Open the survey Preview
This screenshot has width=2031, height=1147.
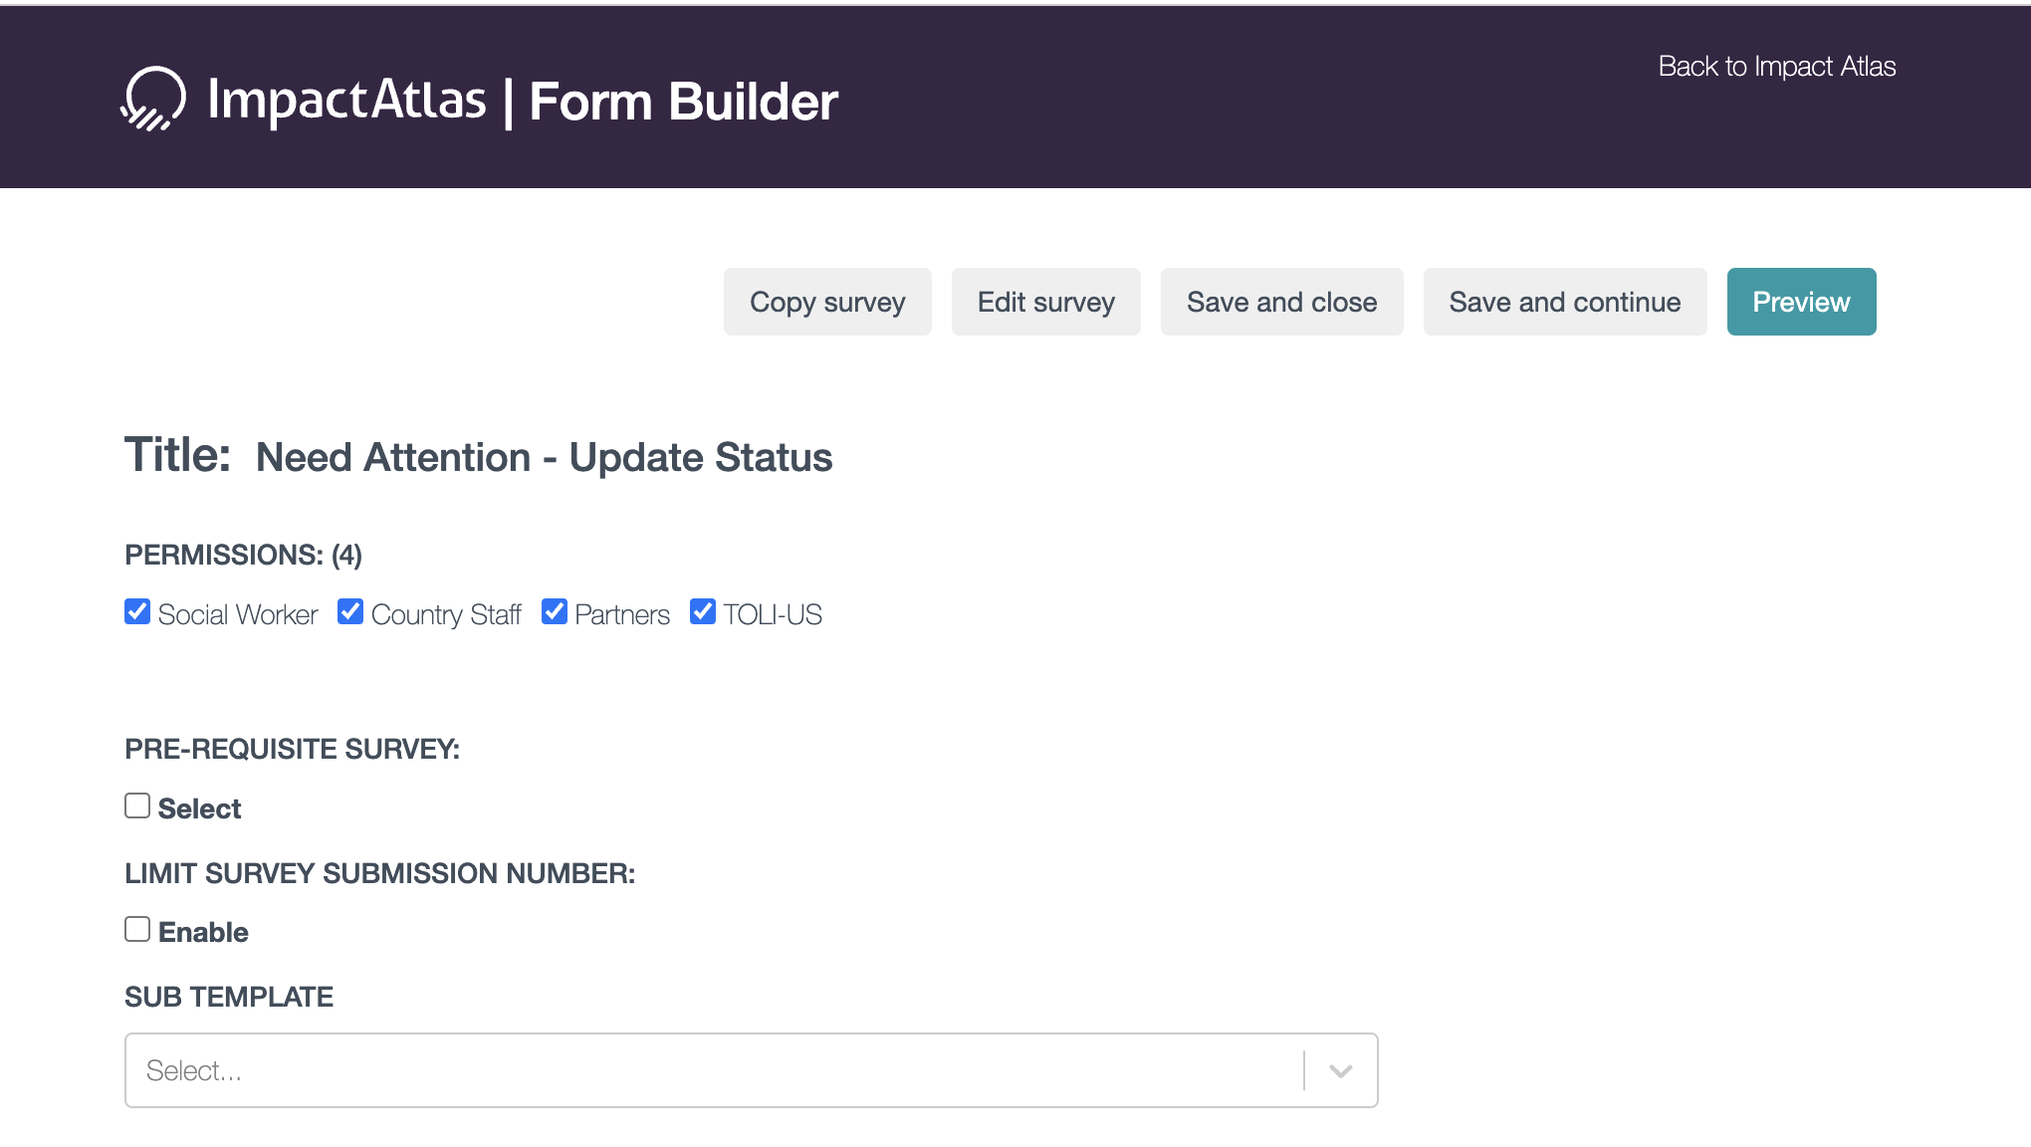coord(1800,302)
